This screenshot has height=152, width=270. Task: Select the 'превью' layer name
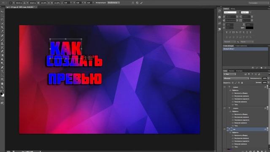235,87
